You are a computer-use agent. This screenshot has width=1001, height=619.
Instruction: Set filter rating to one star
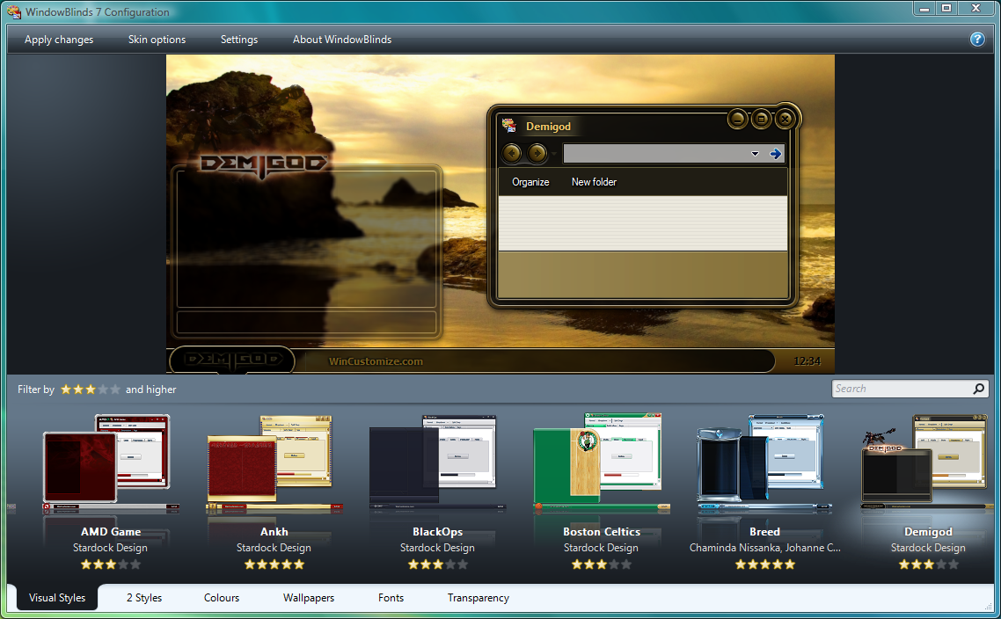coord(66,390)
